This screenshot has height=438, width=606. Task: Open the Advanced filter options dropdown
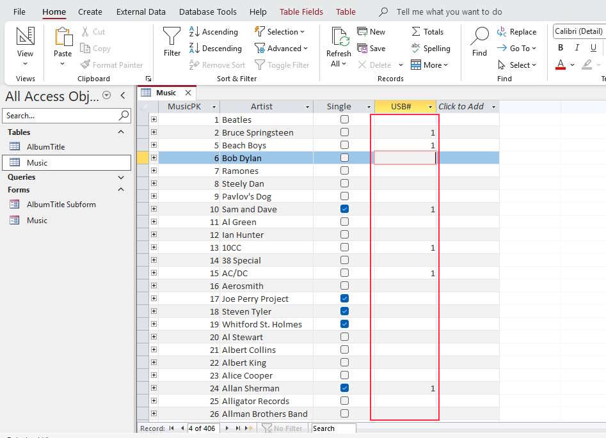[281, 49]
